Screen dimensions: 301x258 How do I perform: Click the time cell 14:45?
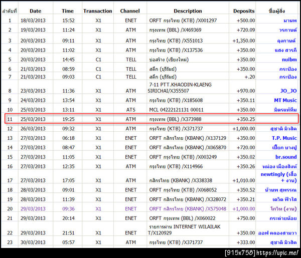(x=68, y=60)
